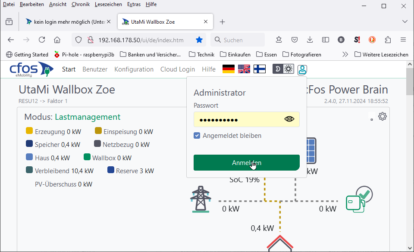
Task: Open the Hilfe navigation item
Action: click(209, 69)
